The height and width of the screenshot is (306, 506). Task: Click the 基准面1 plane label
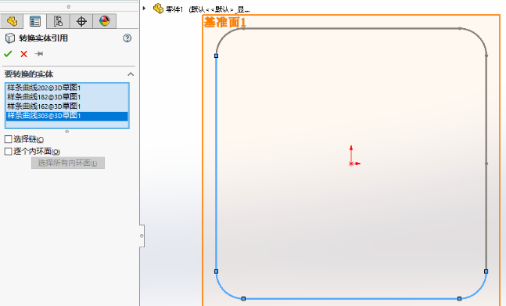(x=225, y=23)
